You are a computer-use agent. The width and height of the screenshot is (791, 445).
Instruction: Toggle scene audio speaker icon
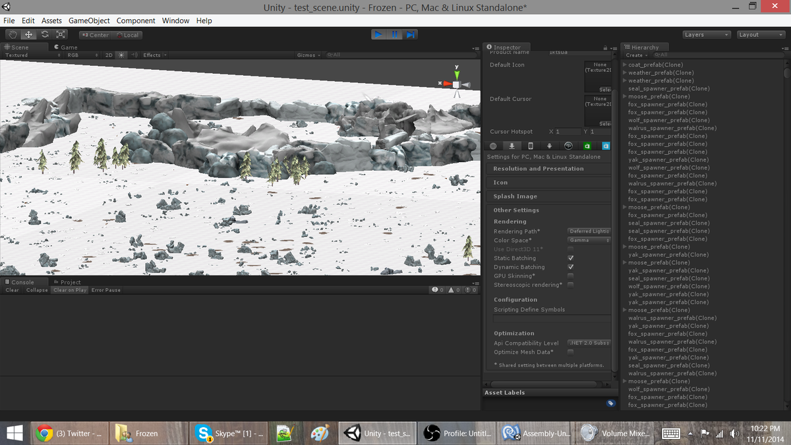tap(134, 55)
